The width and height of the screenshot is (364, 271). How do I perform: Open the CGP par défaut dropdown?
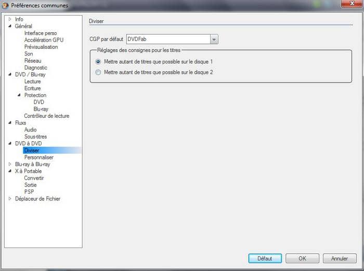214,39
